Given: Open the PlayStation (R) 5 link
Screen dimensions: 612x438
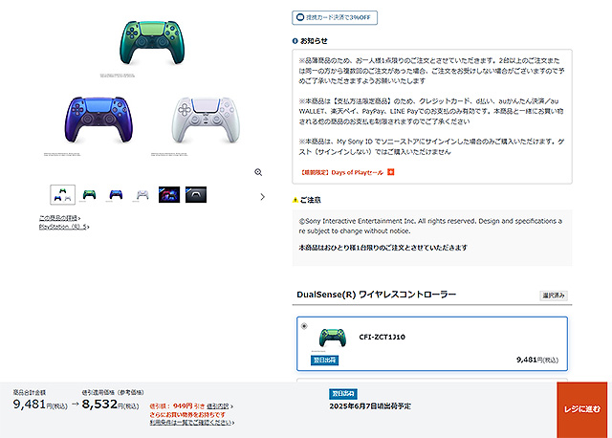Looking at the screenshot, I should 64,227.
